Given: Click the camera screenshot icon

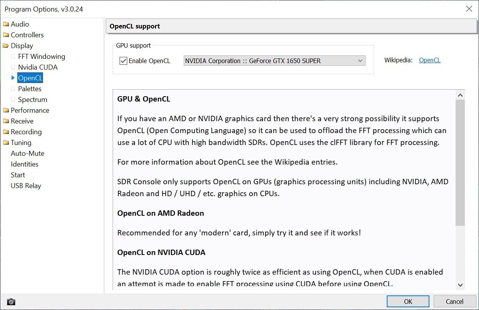Looking at the screenshot, I should [11, 302].
